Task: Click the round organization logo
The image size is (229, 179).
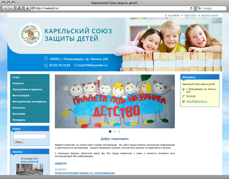Action: [x=31, y=35]
